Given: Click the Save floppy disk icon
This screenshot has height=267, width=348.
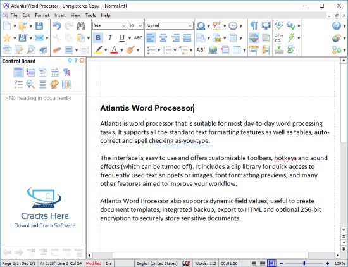Looking at the screenshot, I should tap(39, 26).
